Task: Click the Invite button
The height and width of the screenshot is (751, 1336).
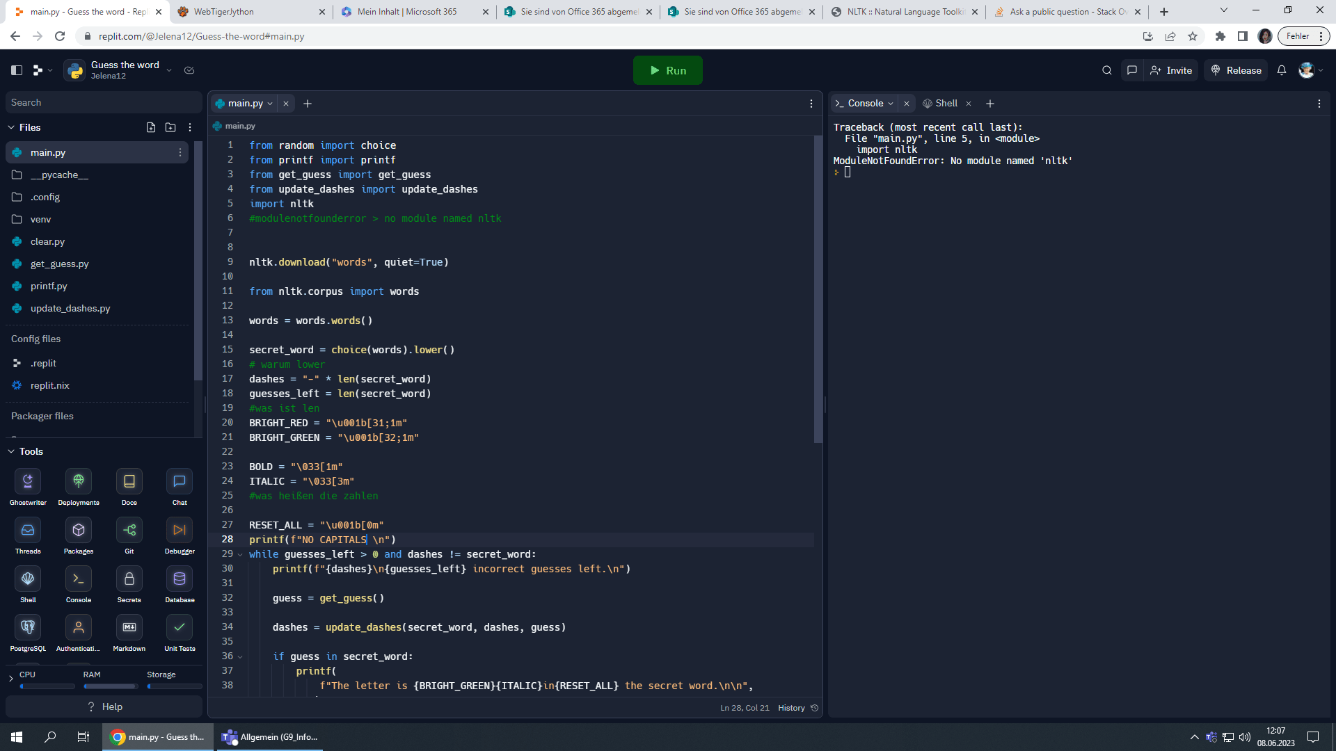Action: [1171, 70]
